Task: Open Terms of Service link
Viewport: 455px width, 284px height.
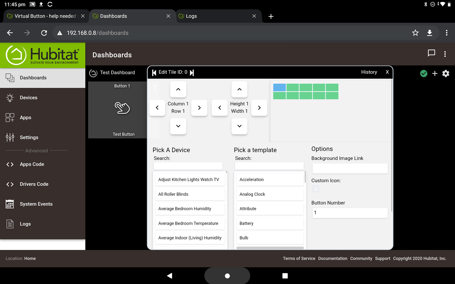Action: pos(299,259)
